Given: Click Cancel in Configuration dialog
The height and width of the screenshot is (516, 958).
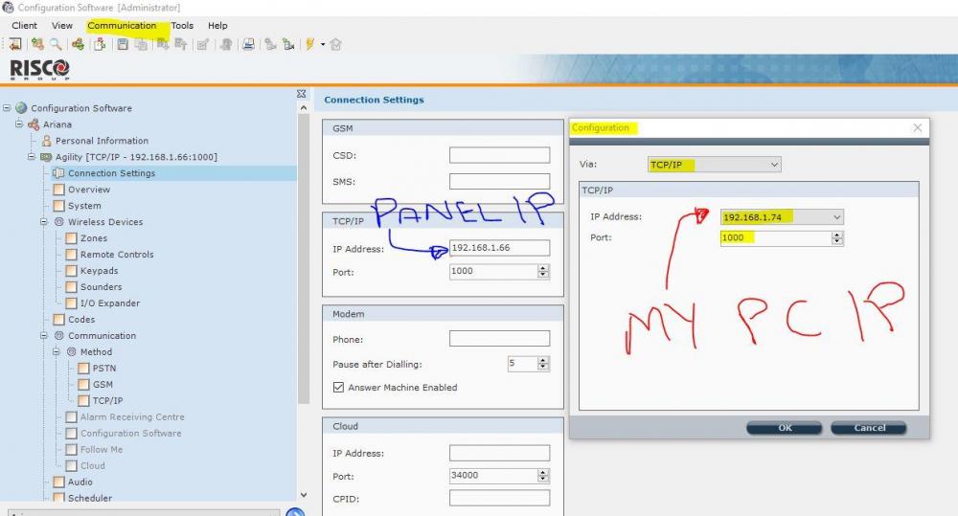Looking at the screenshot, I should [x=869, y=428].
